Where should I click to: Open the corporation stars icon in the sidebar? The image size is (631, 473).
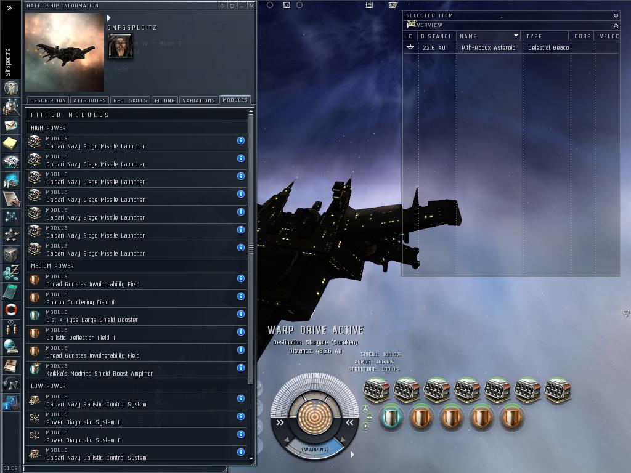(11, 235)
